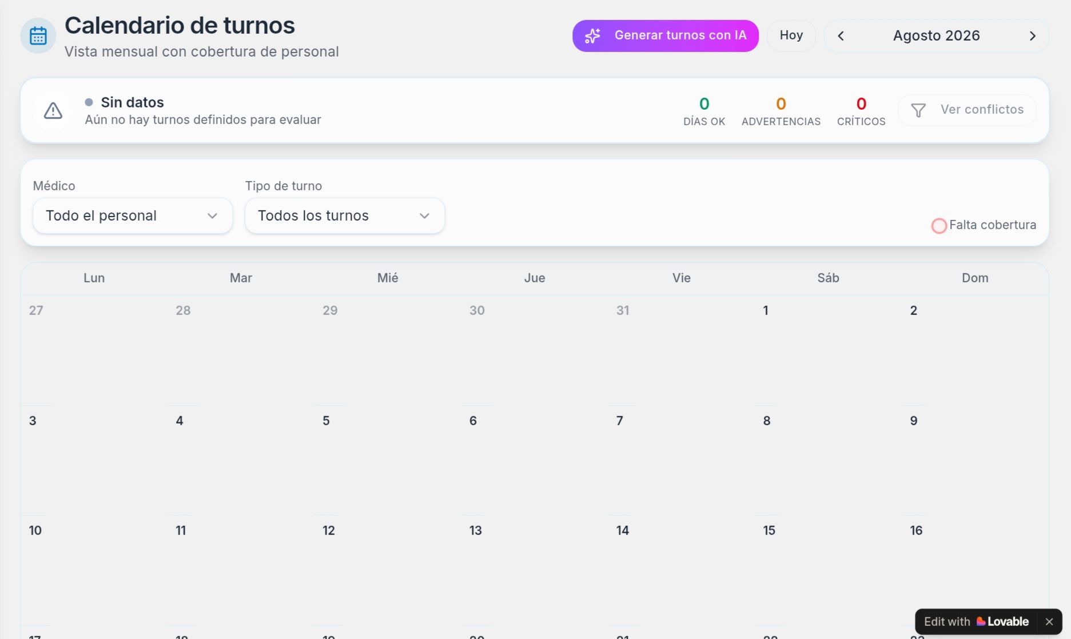
Task: Close the Edit with Lovable badge
Action: [1049, 621]
